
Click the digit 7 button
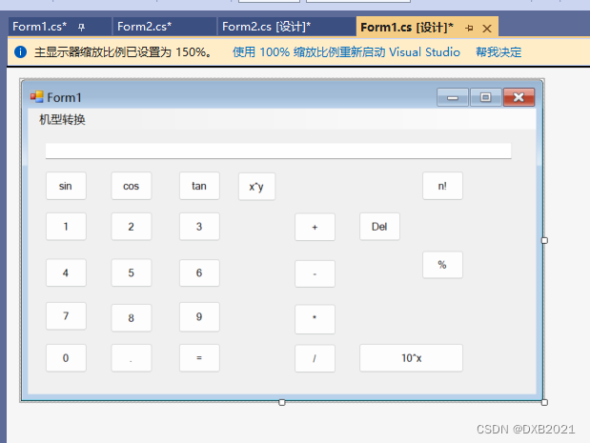coord(66,316)
